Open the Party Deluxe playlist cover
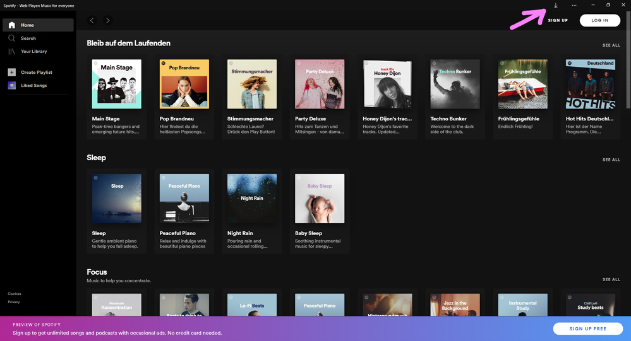 click(320, 84)
